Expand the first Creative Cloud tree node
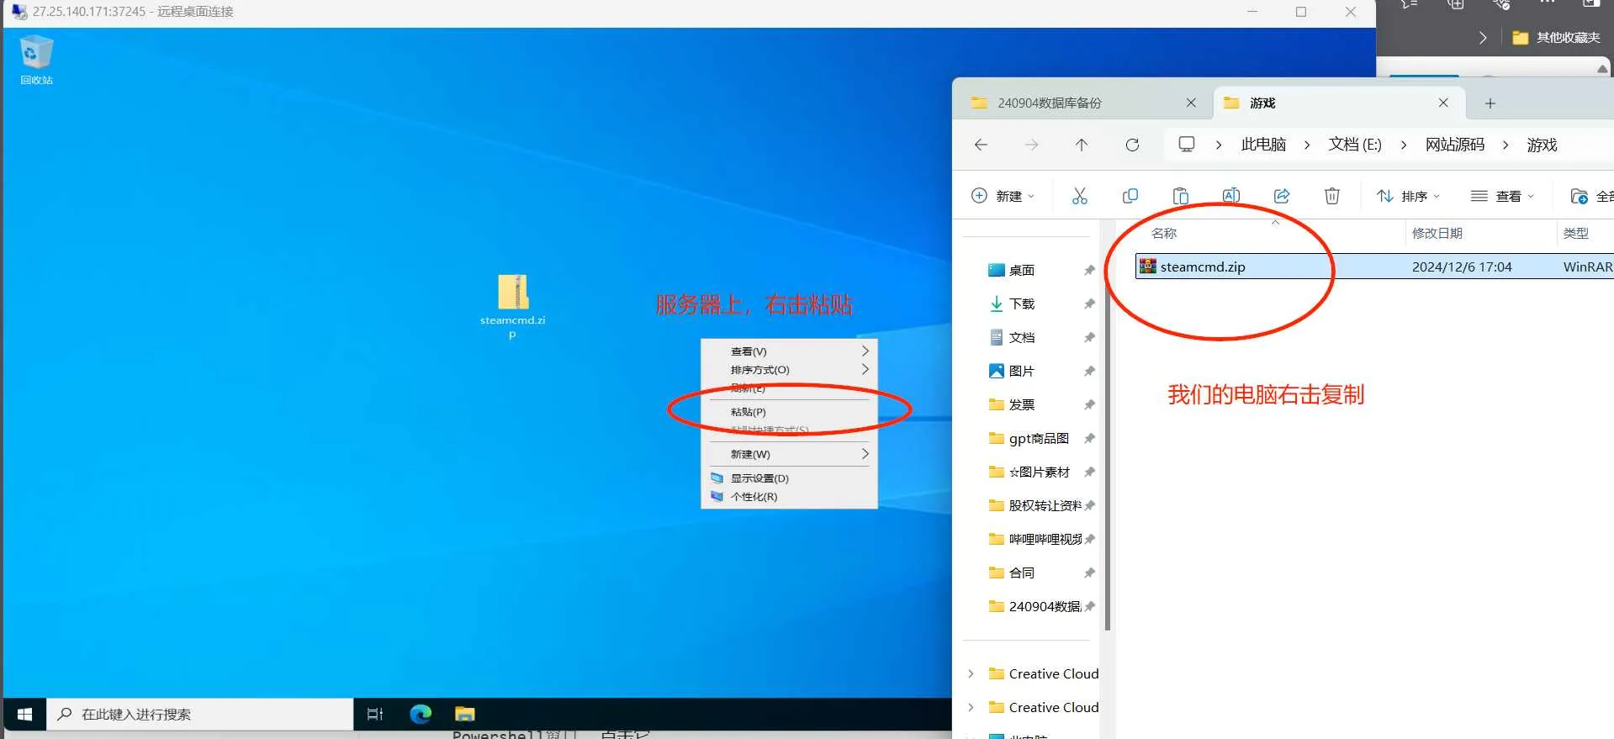This screenshot has height=739, width=1614. (x=971, y=673)
